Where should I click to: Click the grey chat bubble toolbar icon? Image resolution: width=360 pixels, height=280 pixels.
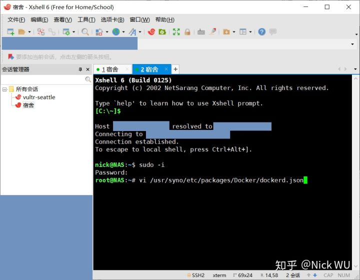pyautogui.click(x=273, y=31)
